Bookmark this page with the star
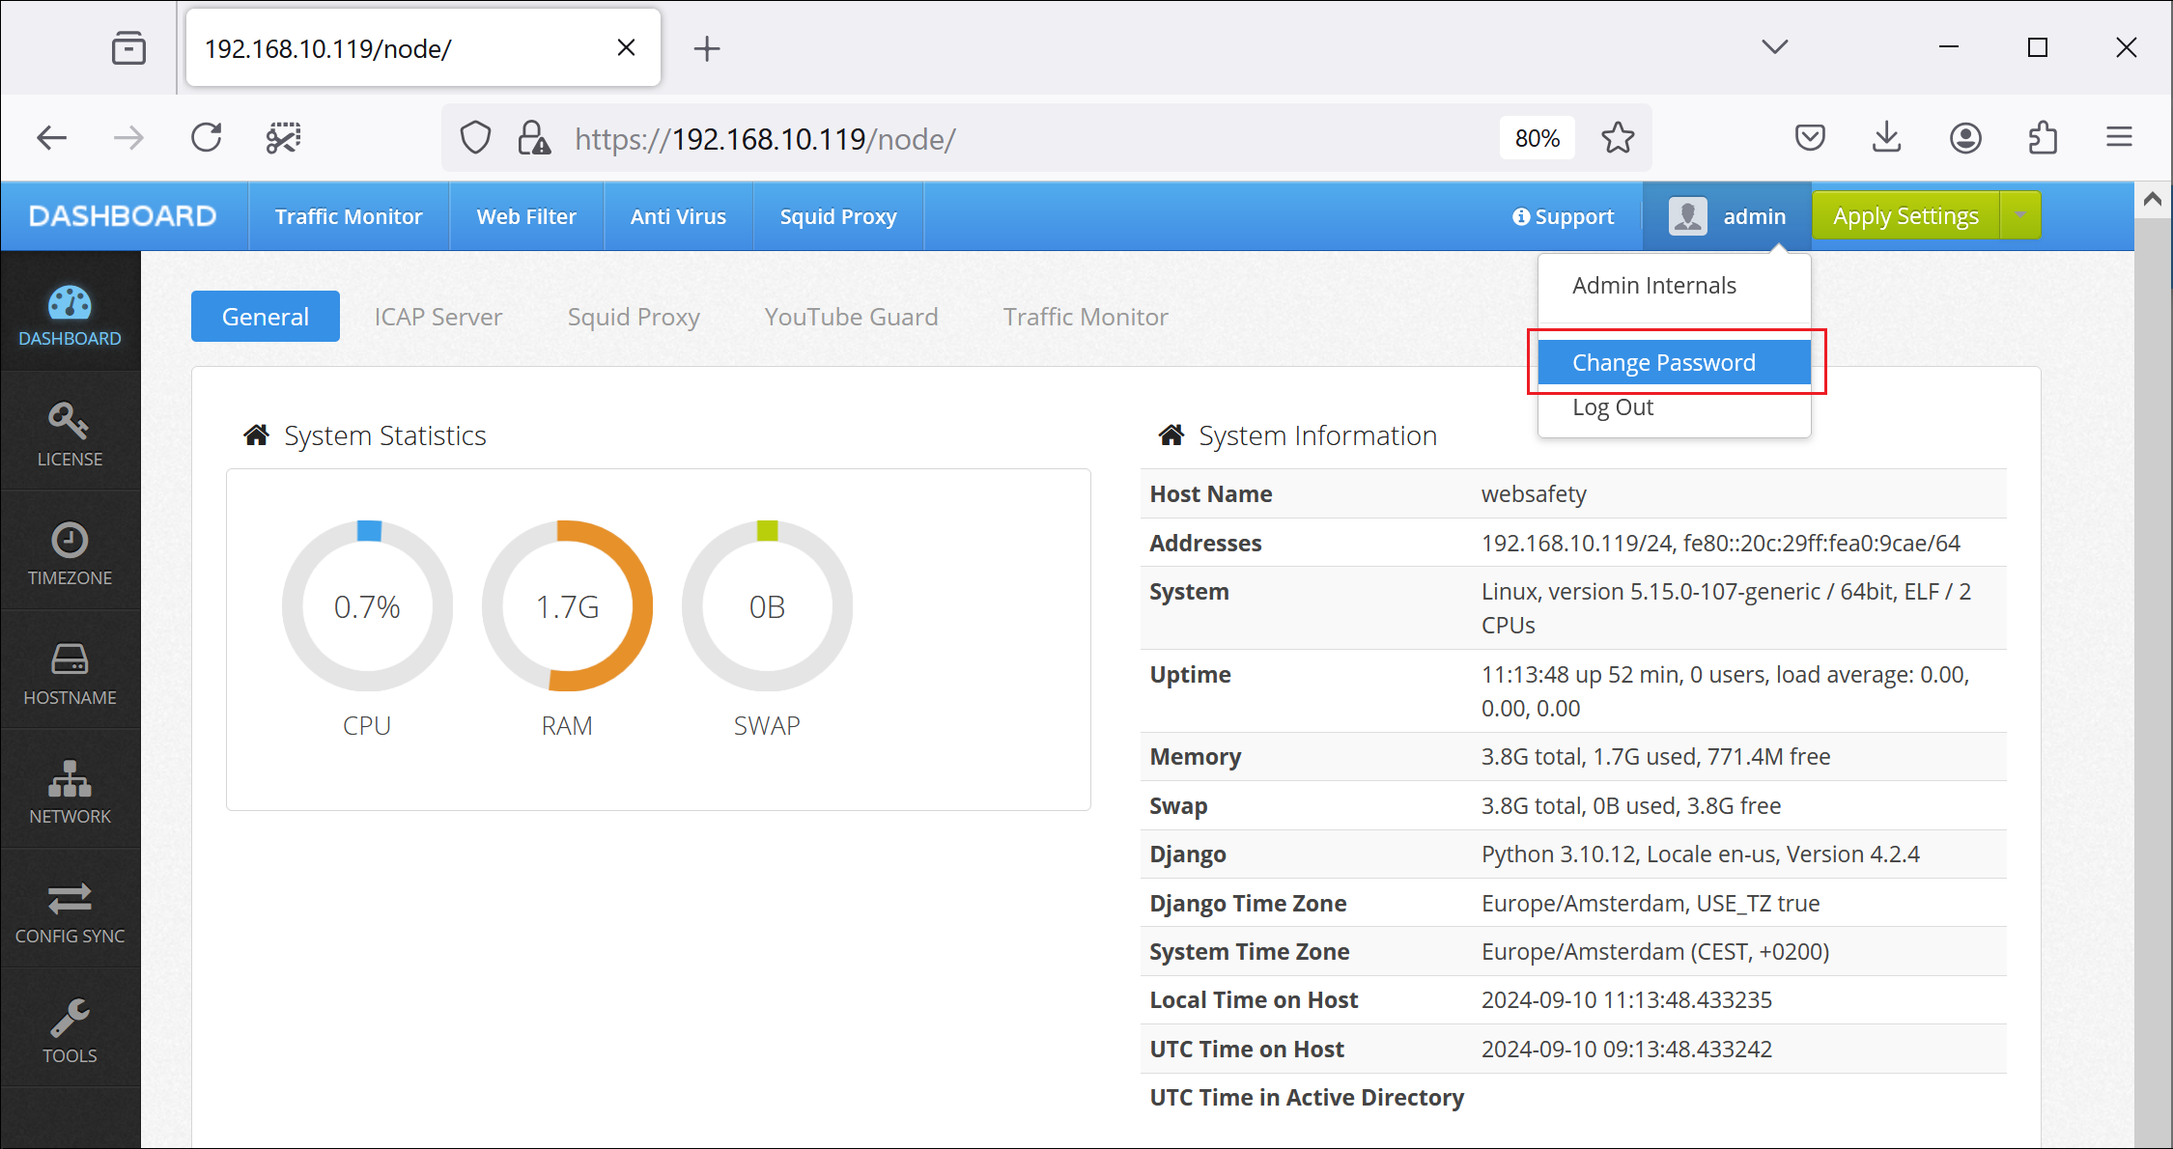Viewport: 2173px width, 1149px height. (x=1618, y=138)
